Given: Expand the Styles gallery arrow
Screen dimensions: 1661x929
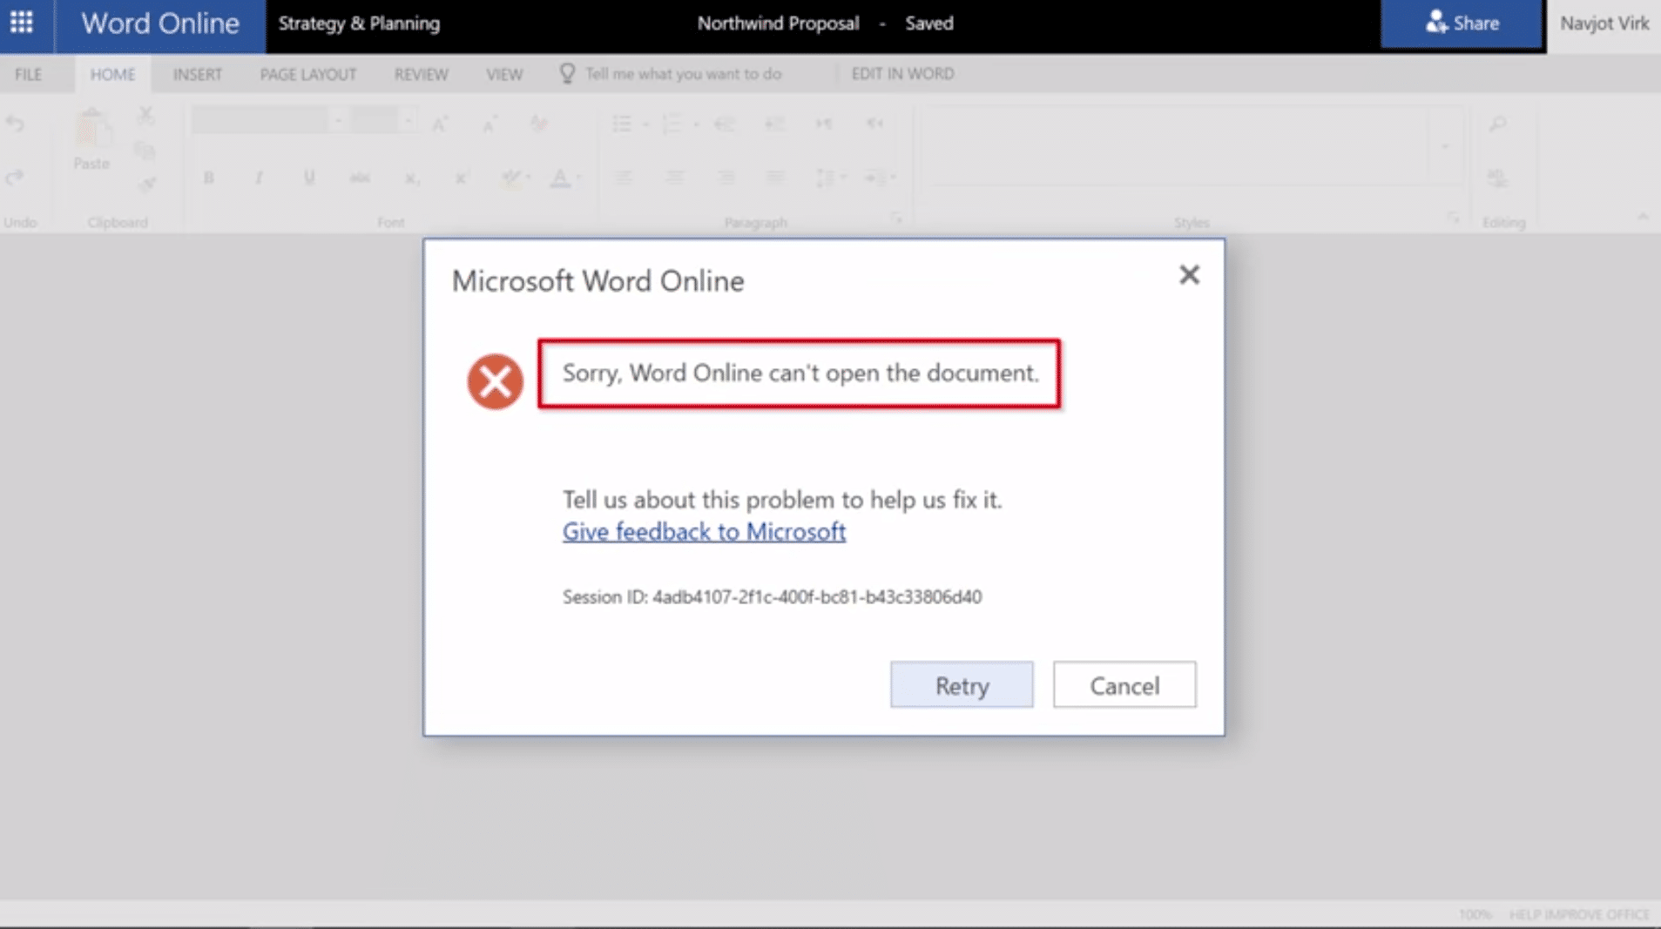Looking at the screenshot, I should pos(1445,146).
